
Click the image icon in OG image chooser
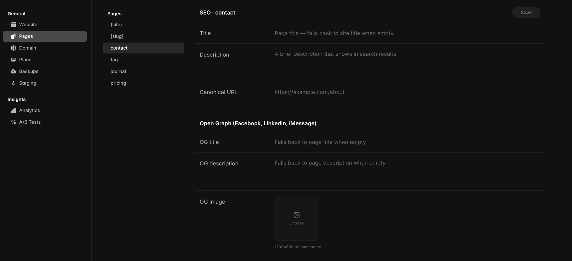(x=297, y=215)
